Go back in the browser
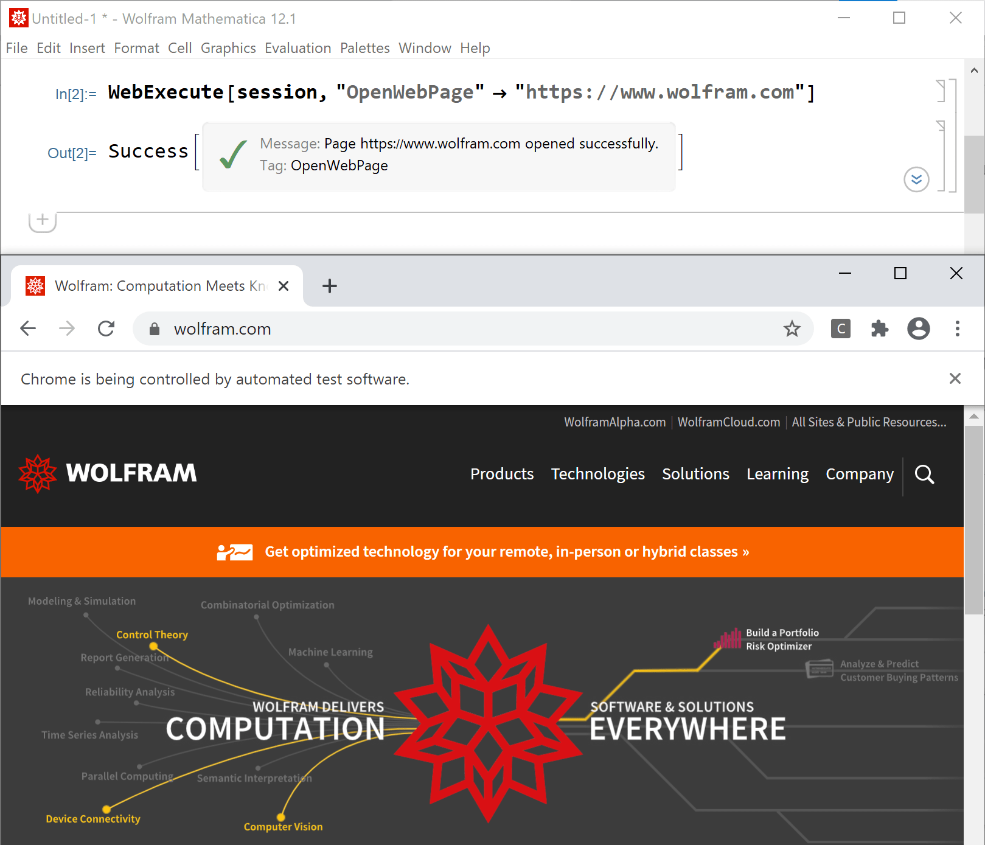Viewport: 985px width, 845px height. click(29, 329)
